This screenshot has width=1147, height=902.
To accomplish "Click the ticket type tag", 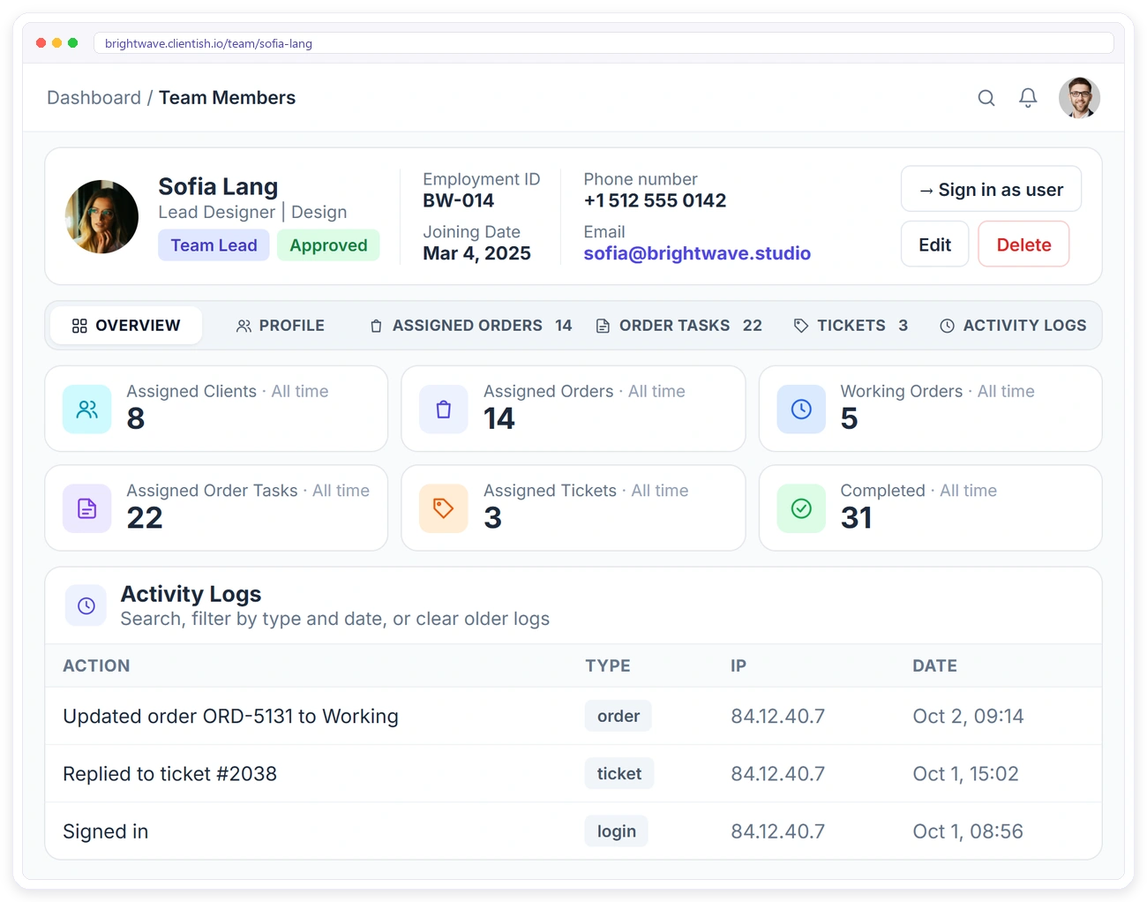I will [x=619, y=773].
